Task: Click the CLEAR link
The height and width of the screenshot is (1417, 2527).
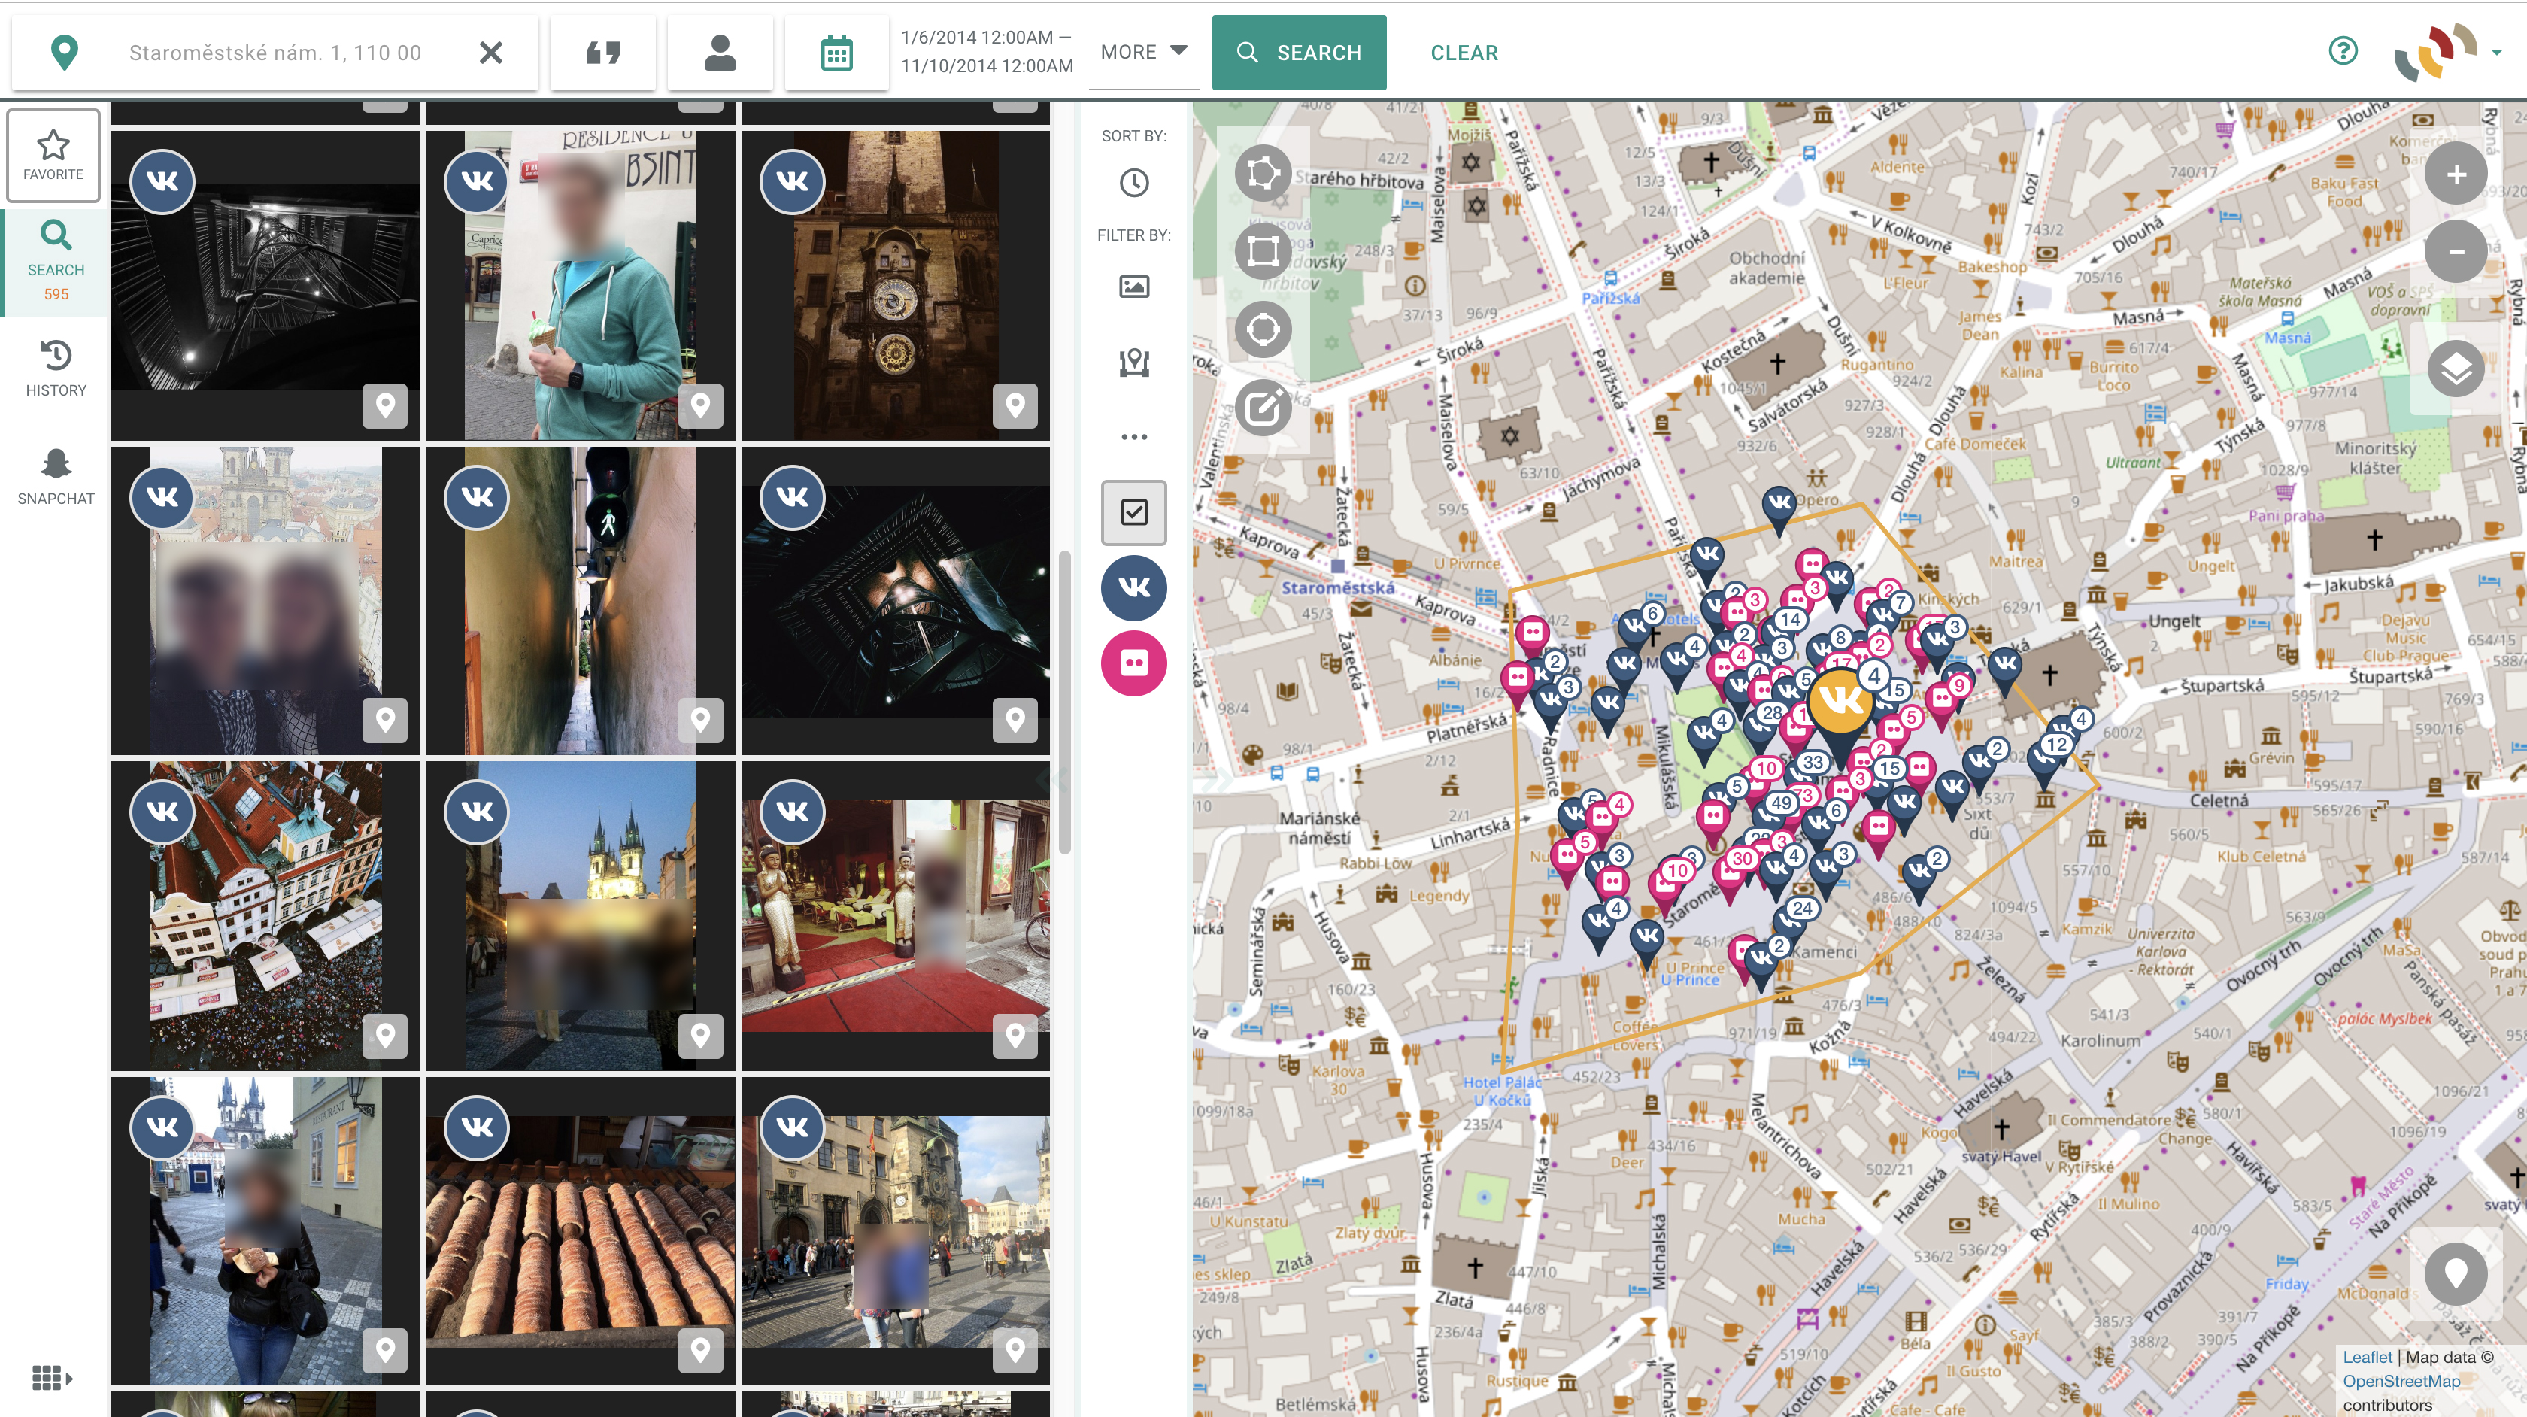Action: click(1464, 53)
